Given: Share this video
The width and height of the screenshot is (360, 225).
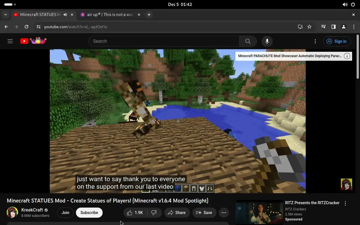Looking at the screenshot, I should pyautogui.click(x=177, y=213).
